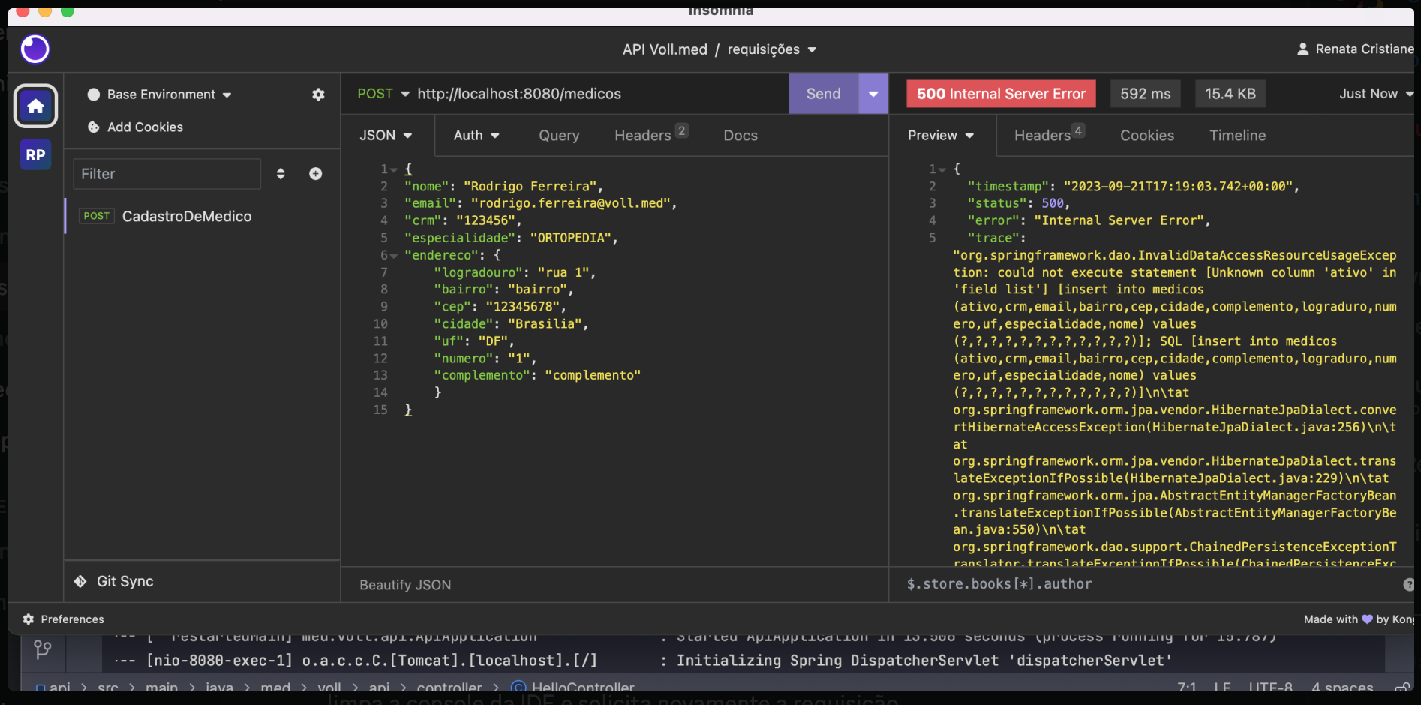Collapse the endereco object at line 6
Viewport: 1421px width, 705px height.
click(394, 256)
